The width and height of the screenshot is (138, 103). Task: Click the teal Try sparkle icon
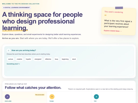click(96, 97)
